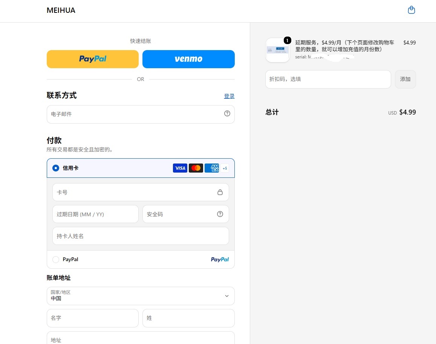Click the American Express logo
This screenshot has height=344, width=436.
pos(212,168)
